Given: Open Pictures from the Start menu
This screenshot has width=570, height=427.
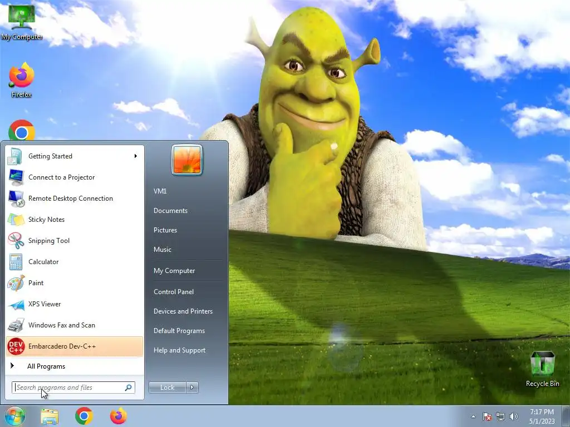Looking at the screenshot, I should coord(165,230).
